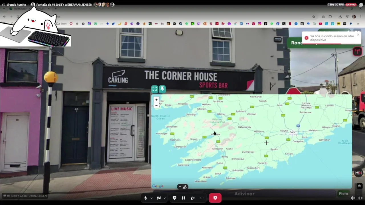The width and height of the screenshot is (365, 205).
Task: Click 'Pantalla de #1 SMITY WEBERMANJENSEN' title
Action: coord(64,5)
